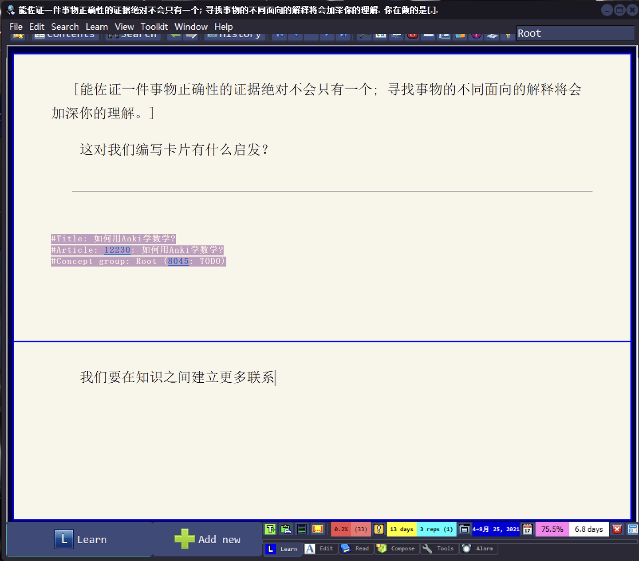This screenshot has height=561, width=639.
Task: Click the 75.5% status field
Action: pos(552,529)
